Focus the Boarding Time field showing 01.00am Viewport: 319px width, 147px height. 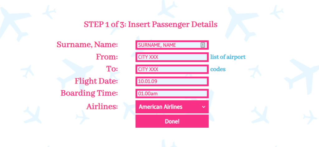(x=172, y=93)
